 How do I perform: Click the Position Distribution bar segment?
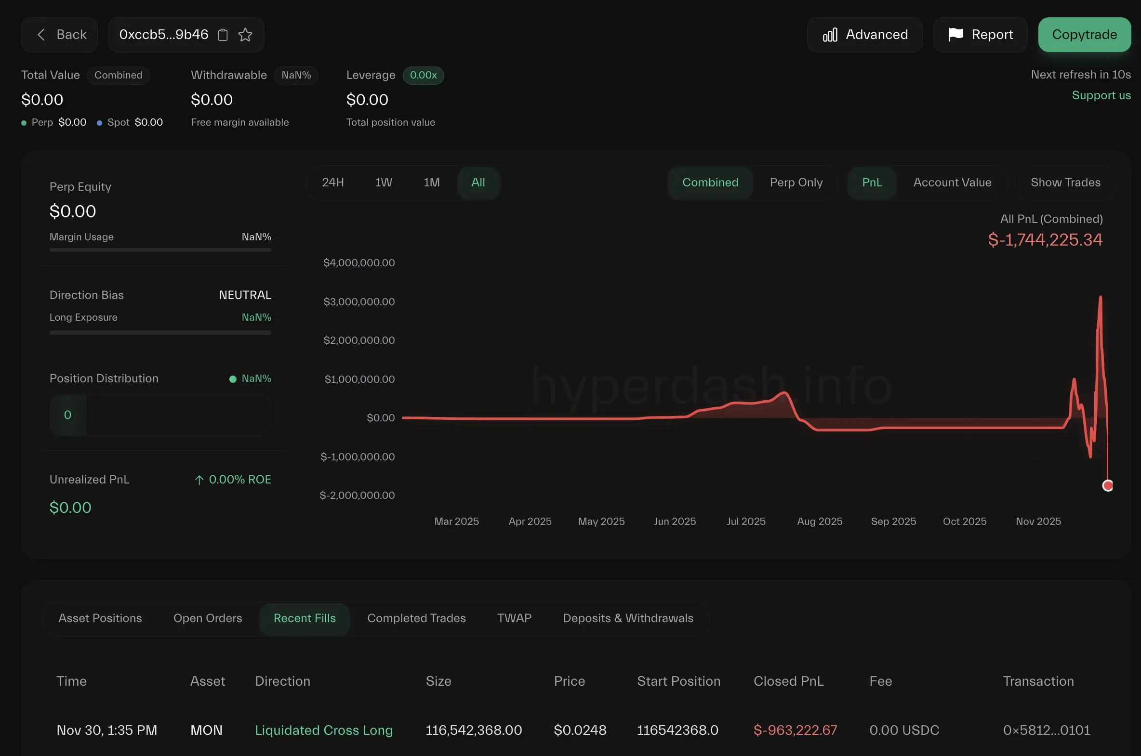(x=67, y=415)
